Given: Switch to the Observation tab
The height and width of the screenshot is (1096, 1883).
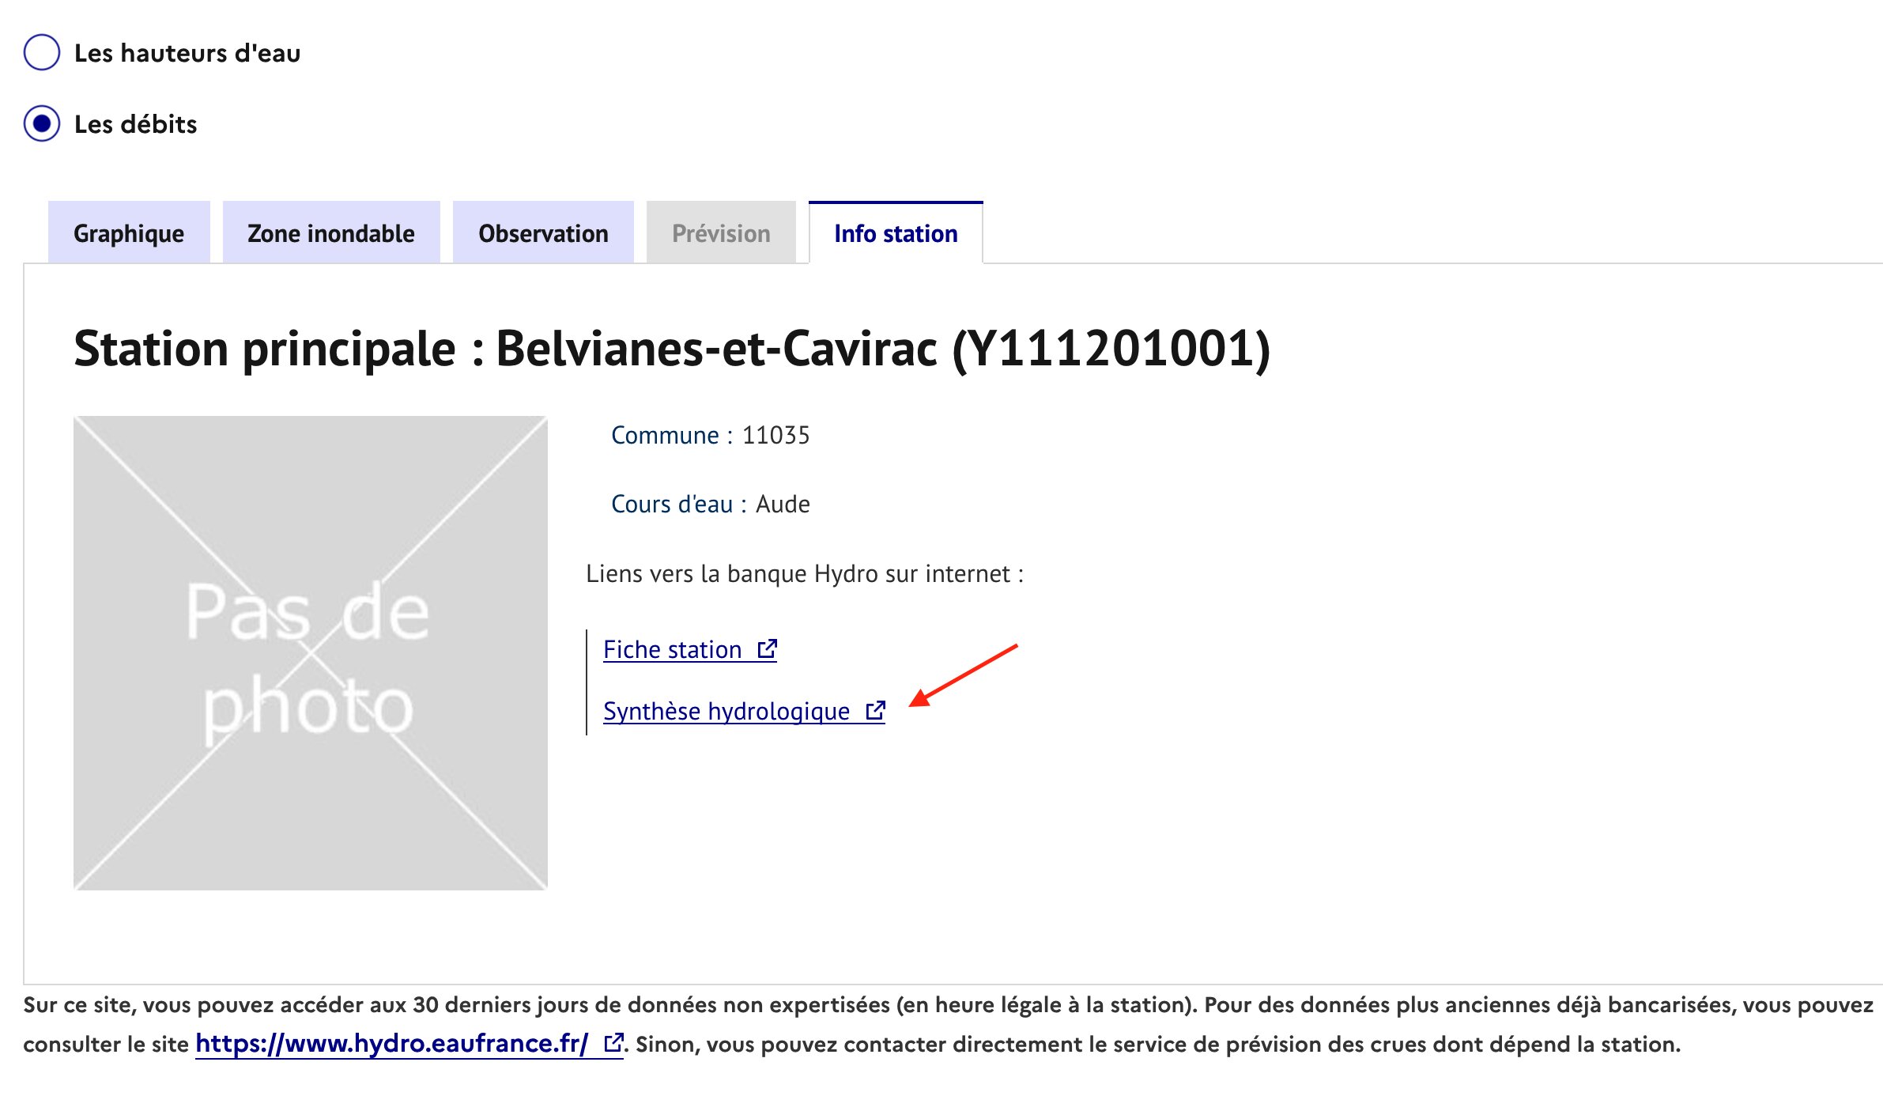Looking at the screenshot, I should click(543, 233).
